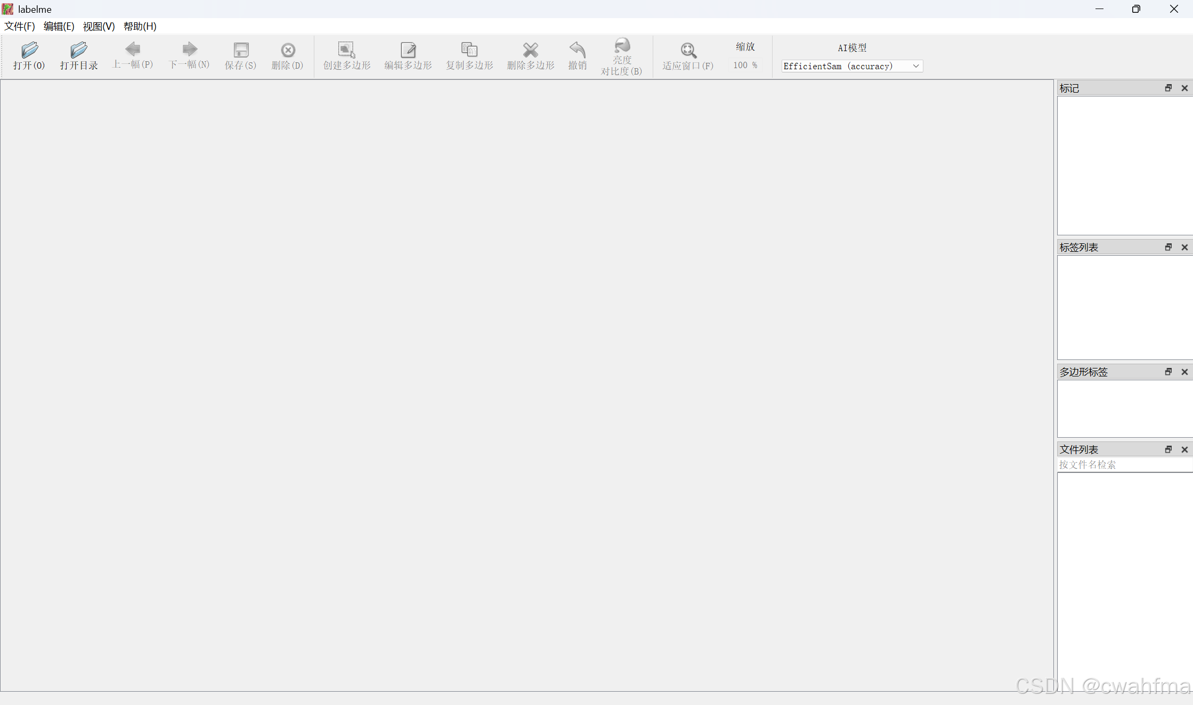Click the Delete file (删除) icon
The height and width of the screenshot is (705, 1193).
[288, 51]
